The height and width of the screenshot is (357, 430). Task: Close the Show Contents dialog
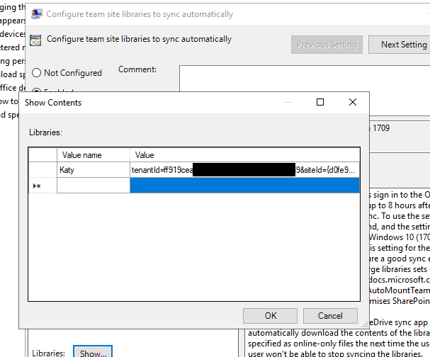pyautogui.click(x=353, y=103)
